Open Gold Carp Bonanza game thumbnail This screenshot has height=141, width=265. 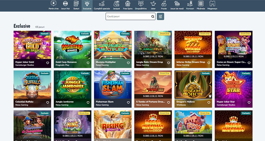click(72, 45)
